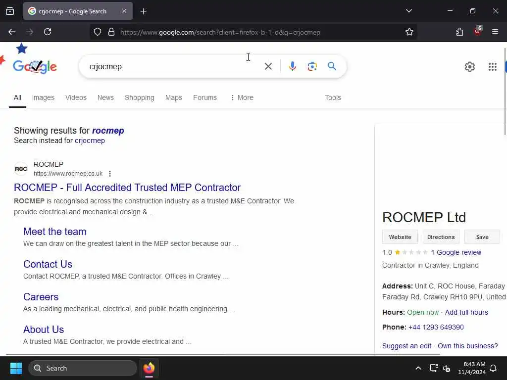This screenshot has width=507, height=380.
Task: Bookmark this page with the star icon
Action: tap(409, 32)
